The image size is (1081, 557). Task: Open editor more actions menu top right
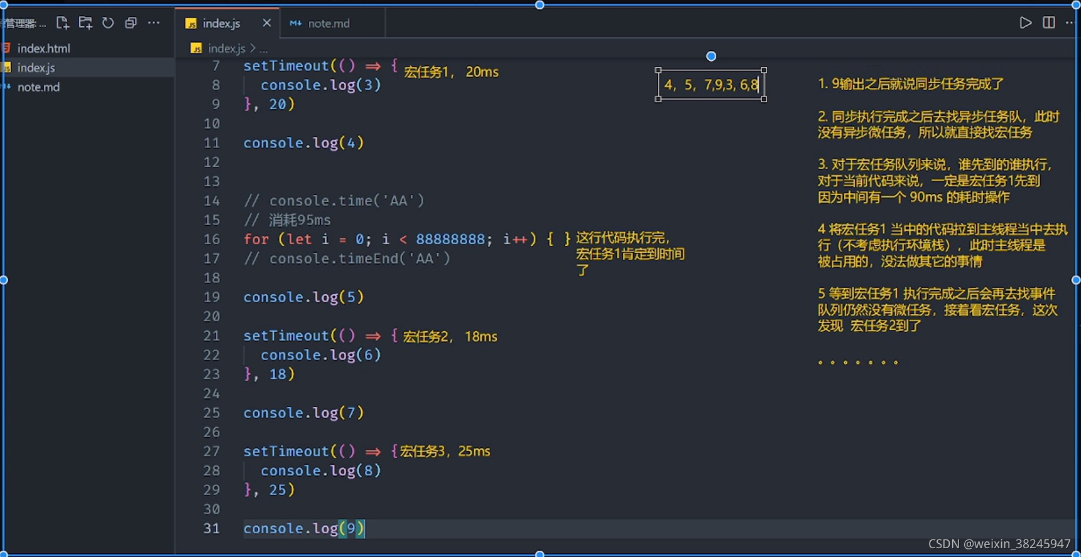[x=1070, y=23]
